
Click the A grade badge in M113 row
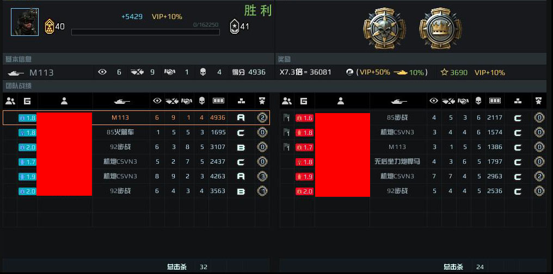click(241, 117)
